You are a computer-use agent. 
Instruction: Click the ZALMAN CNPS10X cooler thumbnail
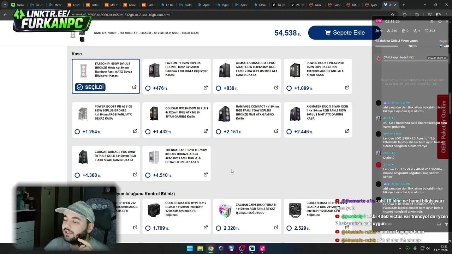tap(225, 210)
